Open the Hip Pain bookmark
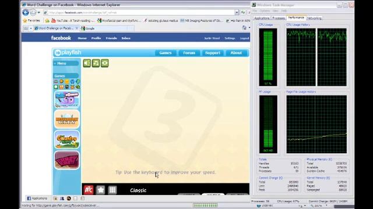Image resolution: width=373 pixels, height=209 pixels. [x=238, y=21]
